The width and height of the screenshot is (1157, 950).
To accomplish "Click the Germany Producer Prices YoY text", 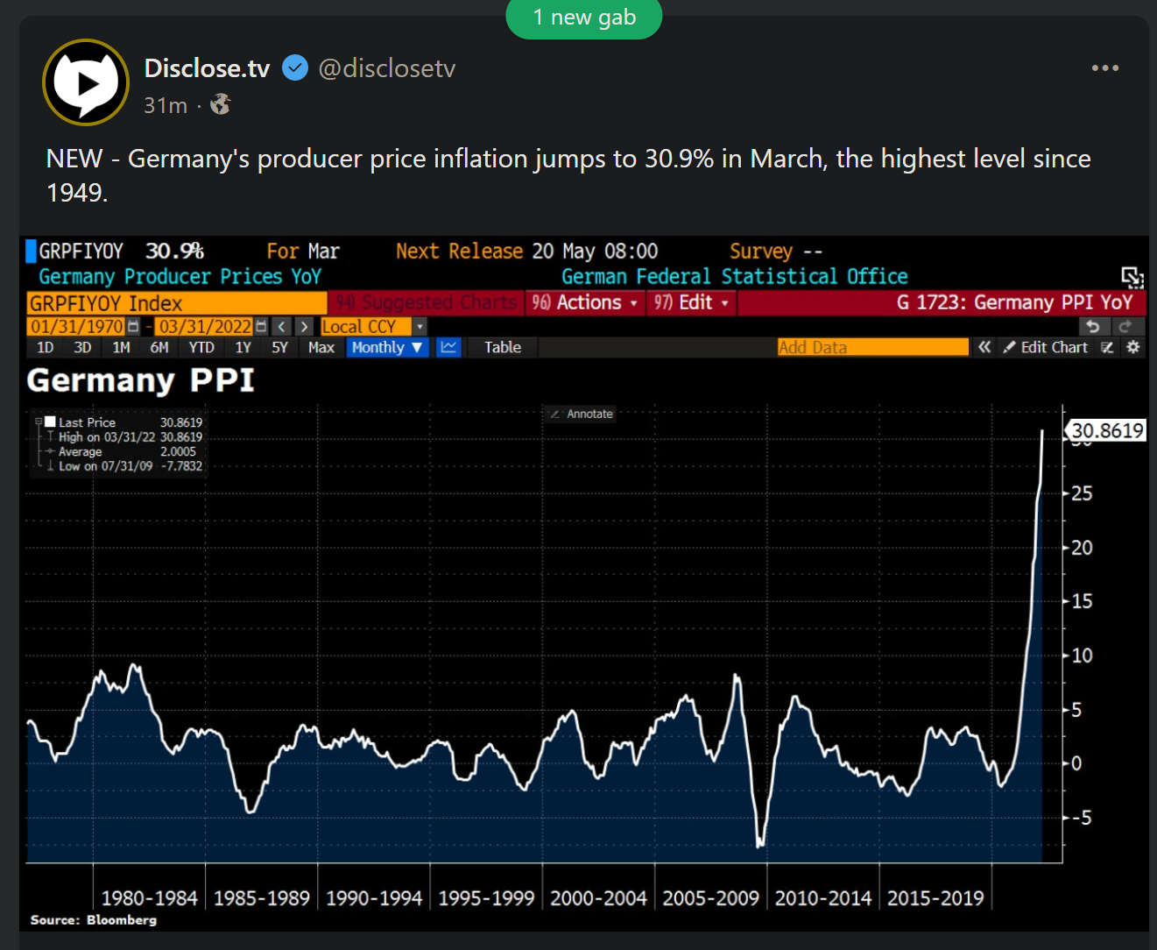I will (180, 277).
